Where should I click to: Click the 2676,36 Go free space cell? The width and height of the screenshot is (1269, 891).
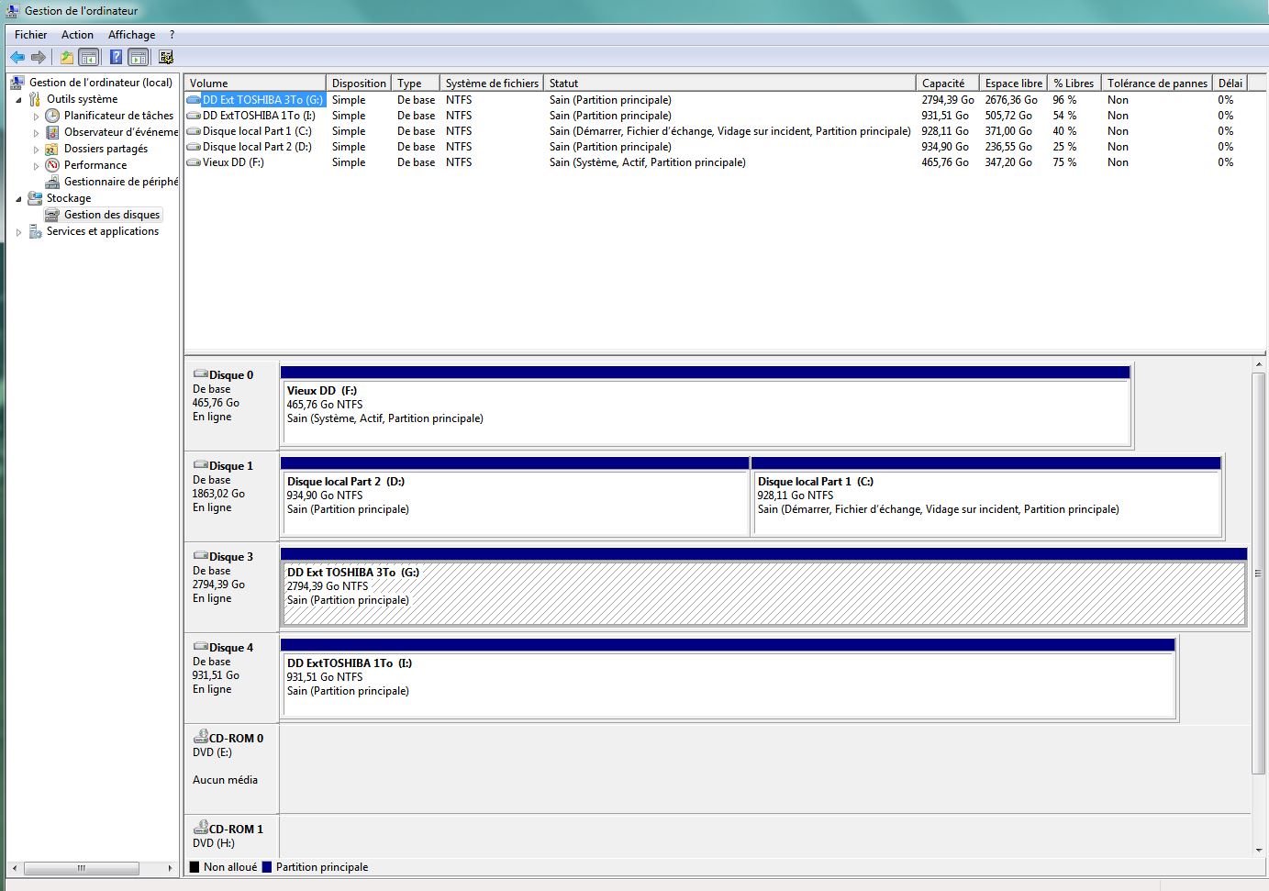(1011, 100)
